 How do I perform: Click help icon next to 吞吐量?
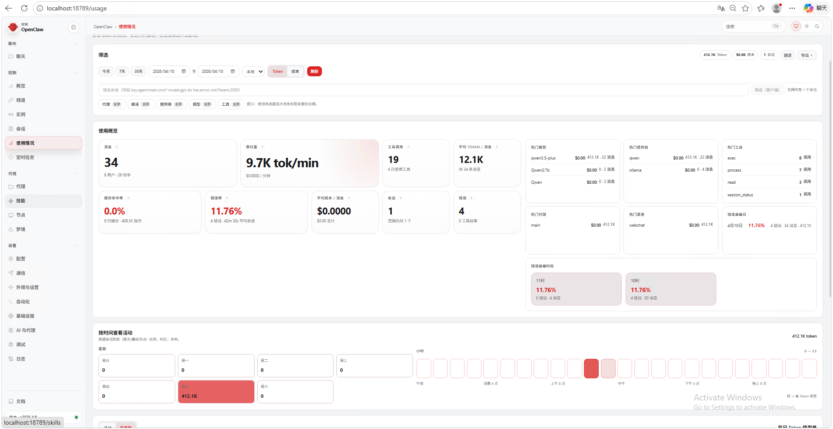[x=262, y=147]
